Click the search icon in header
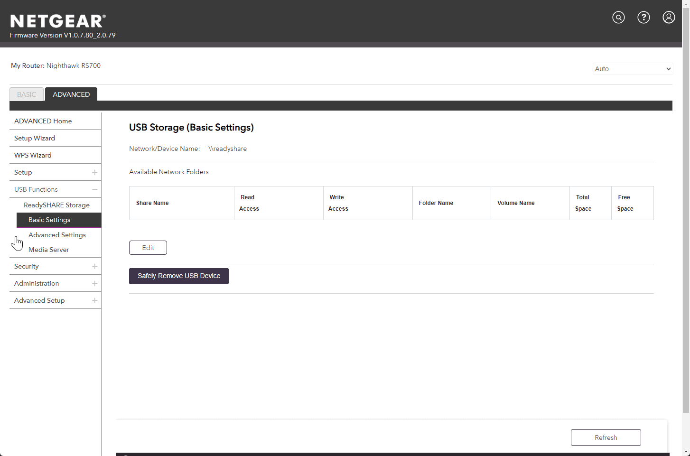Viewport: 690px width, 456px height. (x=618, y=18)
